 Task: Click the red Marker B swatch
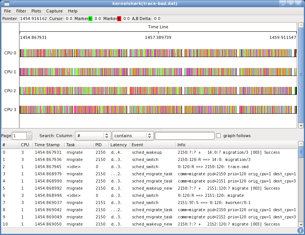pos(119,19)
